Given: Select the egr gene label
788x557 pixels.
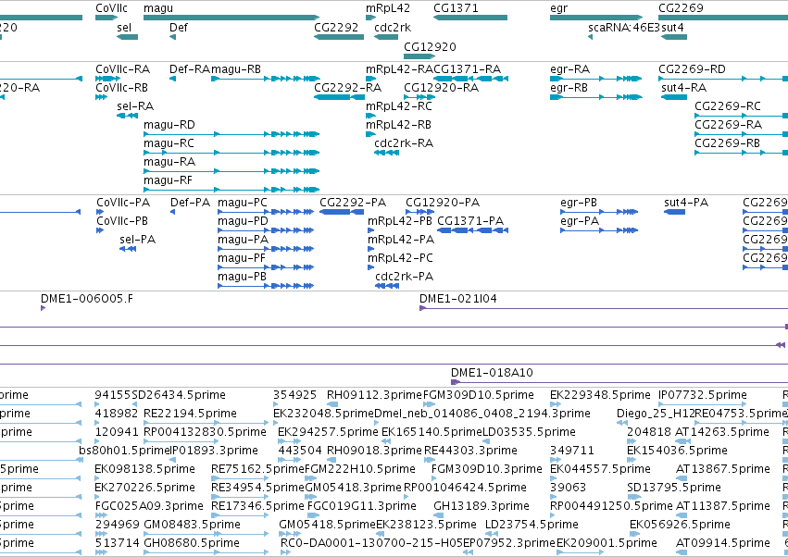Looking at the screenshot, I should point(558,8).
